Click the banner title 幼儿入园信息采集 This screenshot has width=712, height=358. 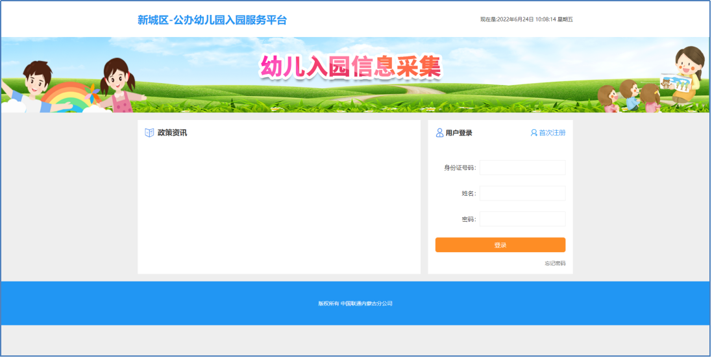coord(350,67)
